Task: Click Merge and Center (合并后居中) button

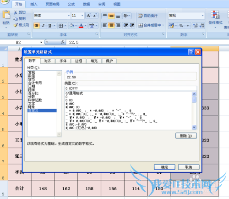Action: coord(150,25)
